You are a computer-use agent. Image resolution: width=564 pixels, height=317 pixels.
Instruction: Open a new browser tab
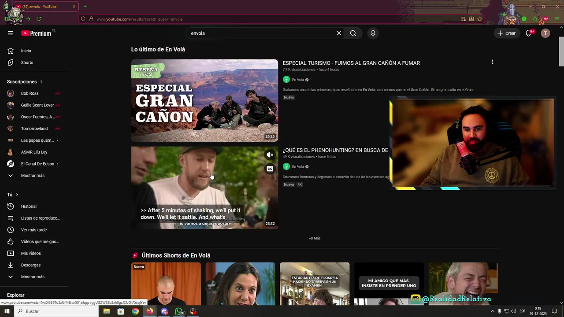click(85, 7)
